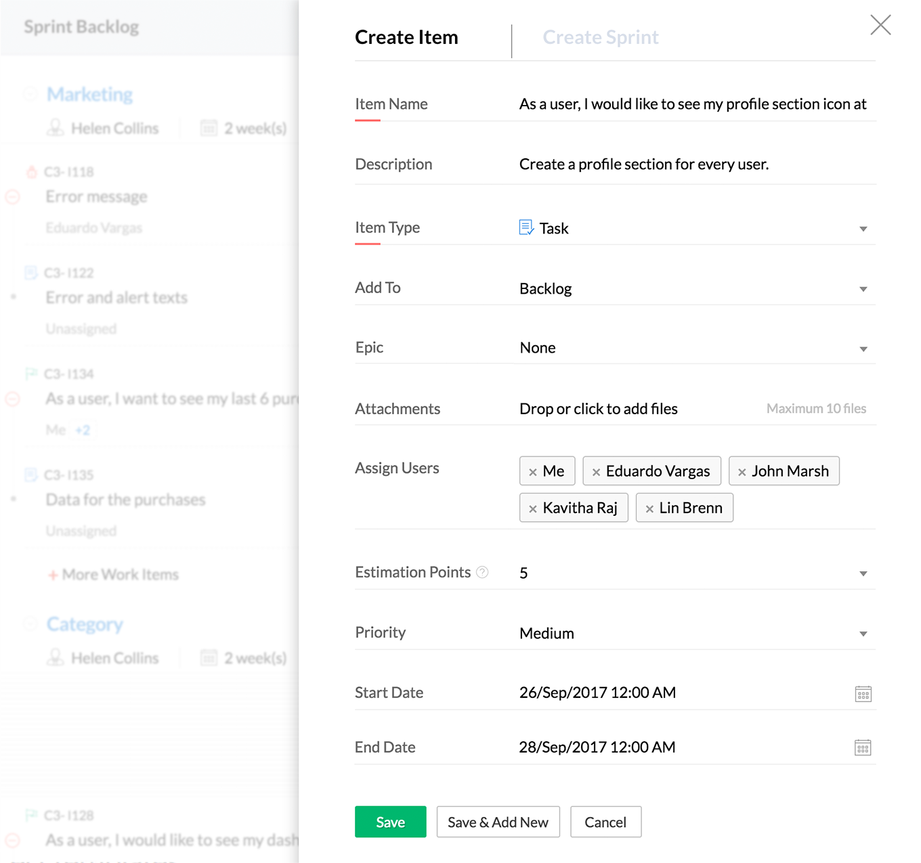Expand the Item Type dropdown

[x=863, y=229]
